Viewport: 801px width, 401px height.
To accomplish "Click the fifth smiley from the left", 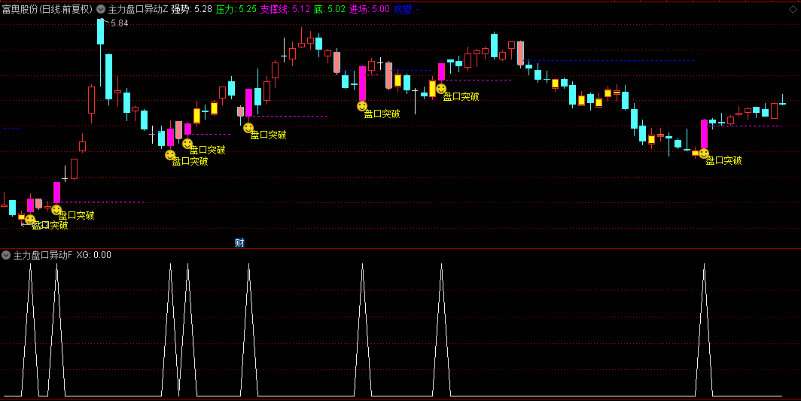I will 248,128.
